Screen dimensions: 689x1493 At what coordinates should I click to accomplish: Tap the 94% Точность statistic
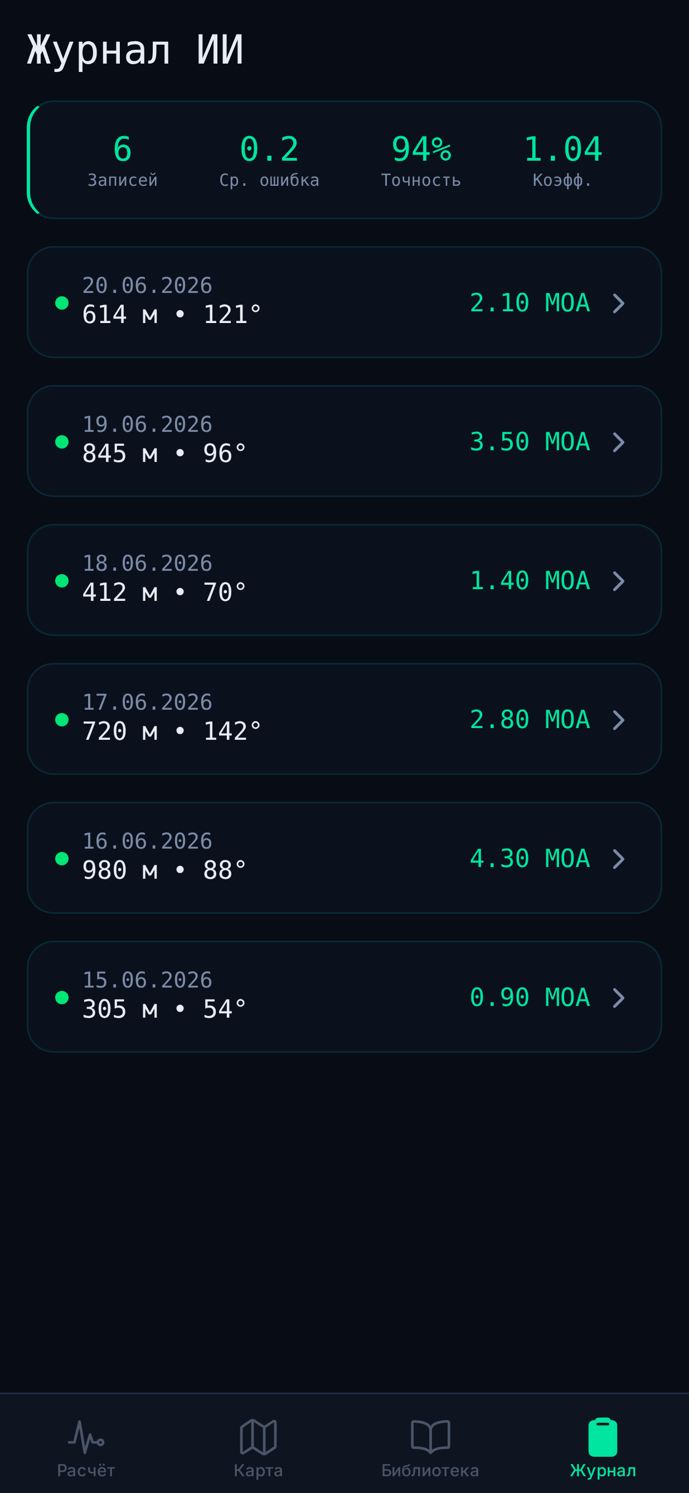(x=421, y=161)
